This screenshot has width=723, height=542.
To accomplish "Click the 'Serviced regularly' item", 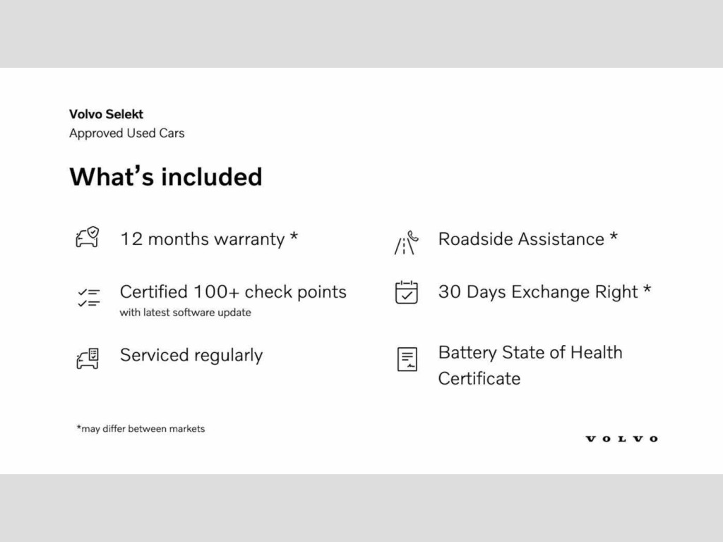I will 191,355.
